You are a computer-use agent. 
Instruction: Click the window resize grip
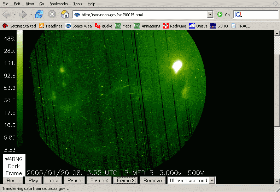277,189
